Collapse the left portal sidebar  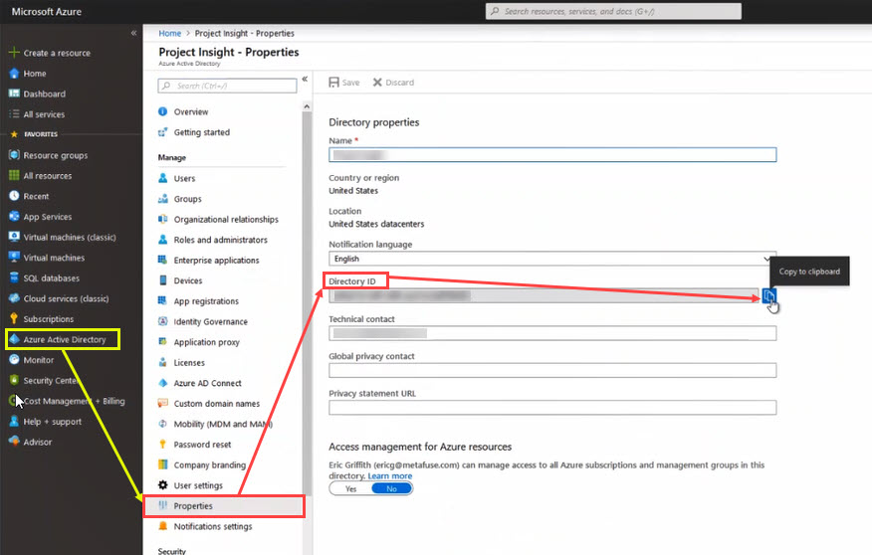133,34
